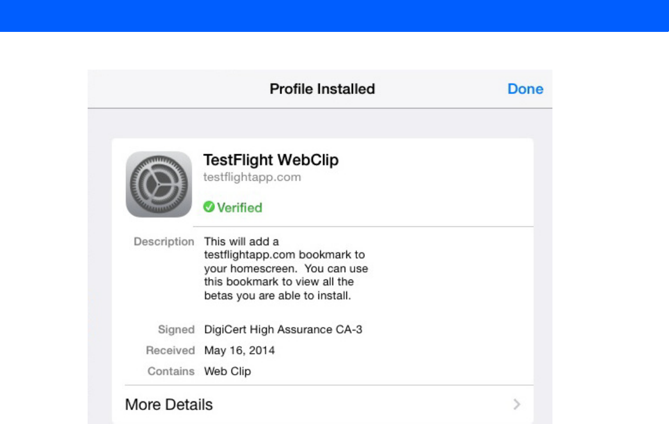Click DigiCert High Assurance CA-3 signer value
This screenshot has height=424, width=669.
coord(283,329)
